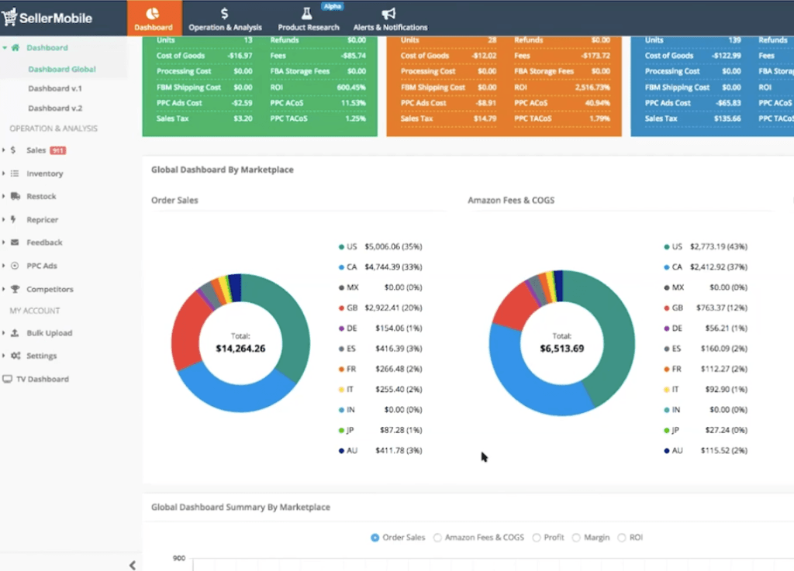Toggle CA series in Order Sales legend
The height and width of the screenshot is (571, 794).
click(x=380, y=267)
